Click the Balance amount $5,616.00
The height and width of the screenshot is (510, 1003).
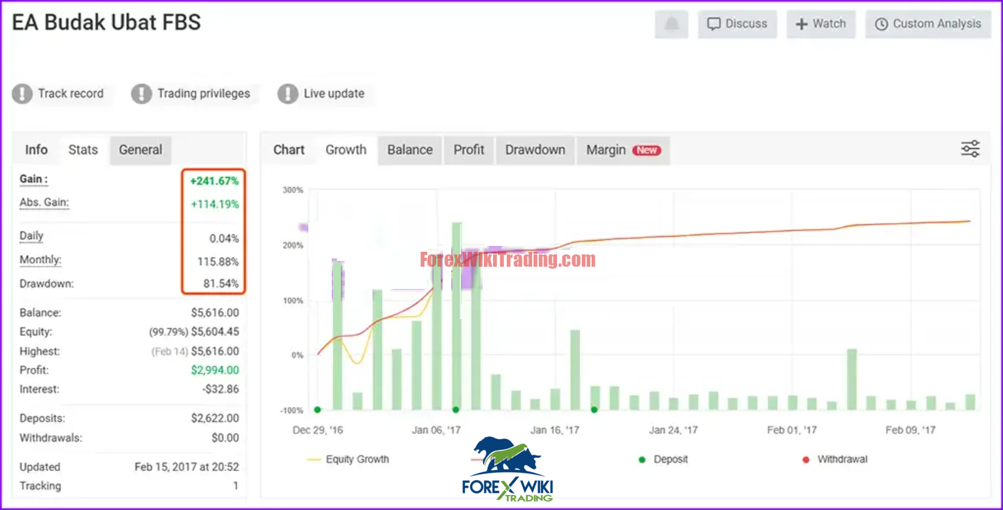[x=215, y=313]
